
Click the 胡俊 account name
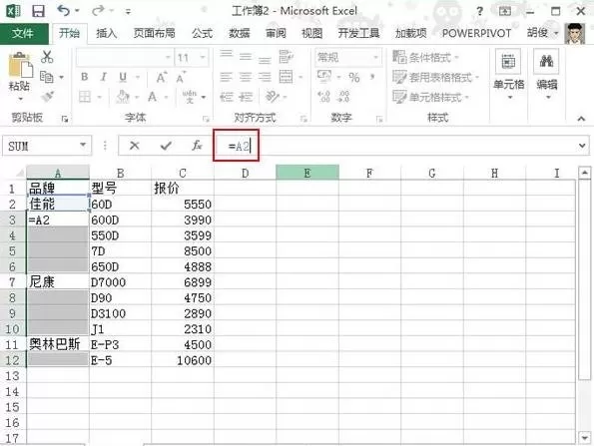click(x=537, y=33)
